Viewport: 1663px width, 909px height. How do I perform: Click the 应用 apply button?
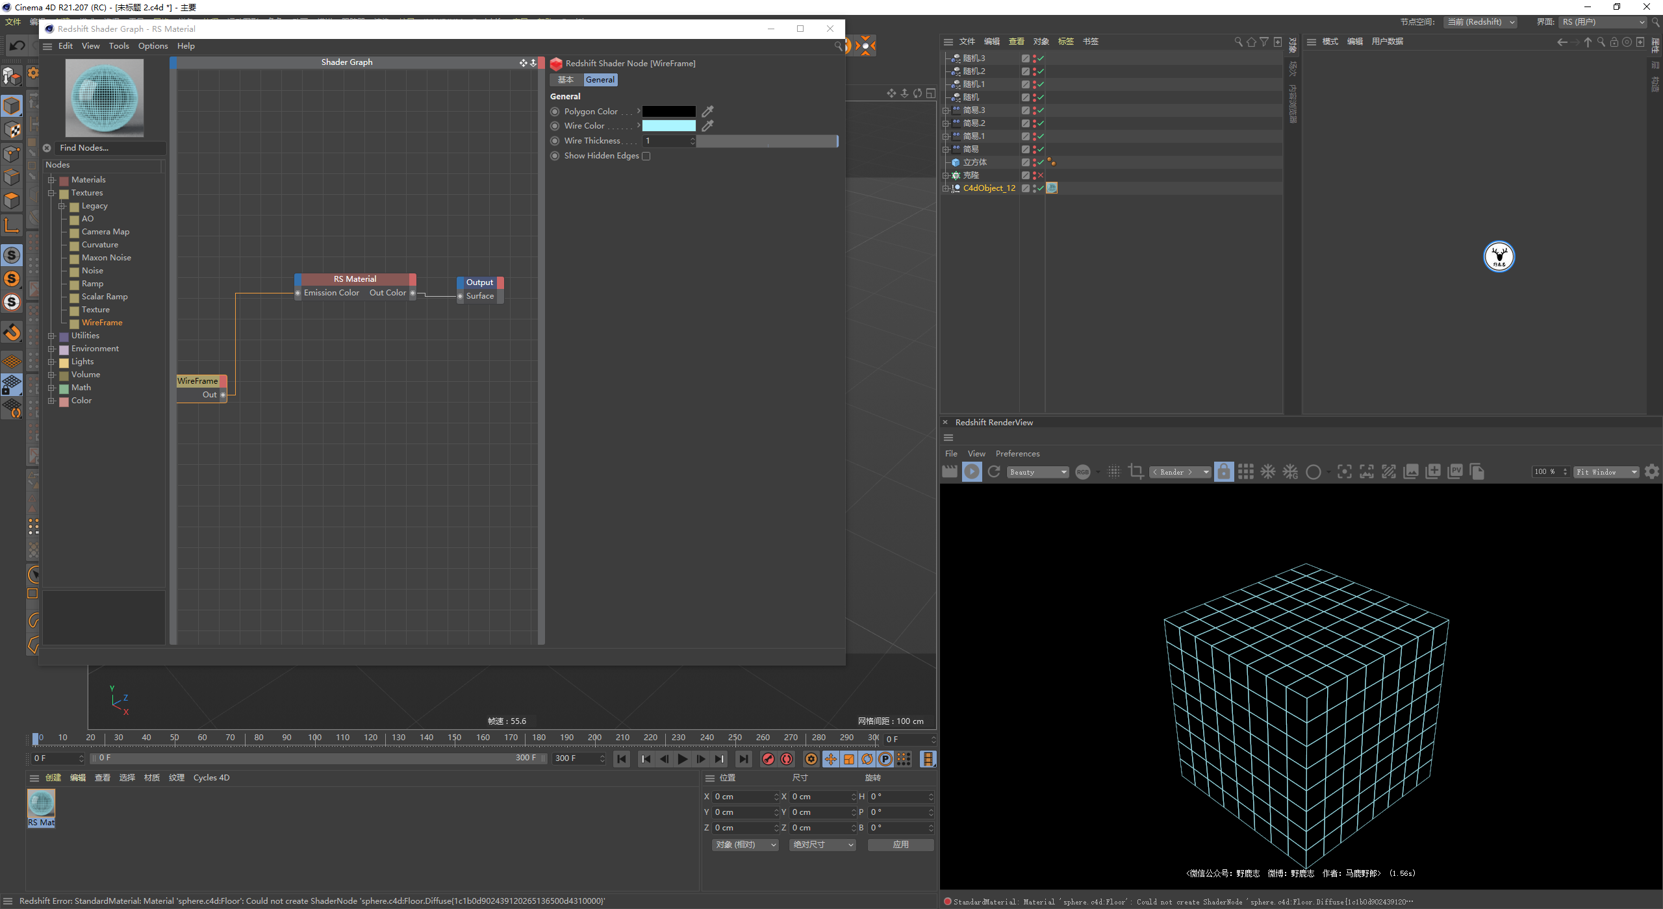(900, 845)
